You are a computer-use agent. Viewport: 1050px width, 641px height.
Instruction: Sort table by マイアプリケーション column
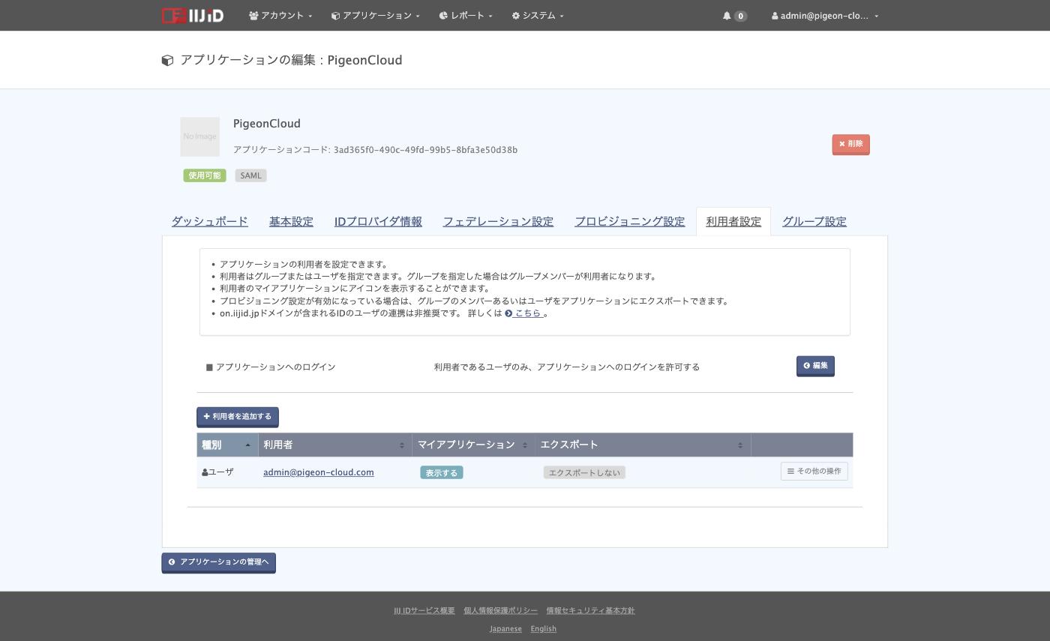(473, 445)
